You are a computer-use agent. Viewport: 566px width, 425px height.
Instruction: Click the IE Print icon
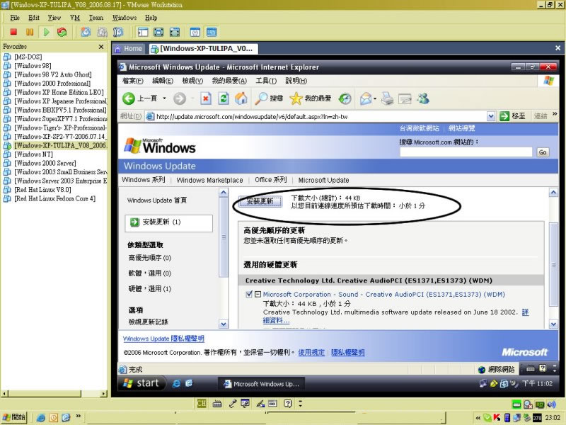[x=387, y=98]
